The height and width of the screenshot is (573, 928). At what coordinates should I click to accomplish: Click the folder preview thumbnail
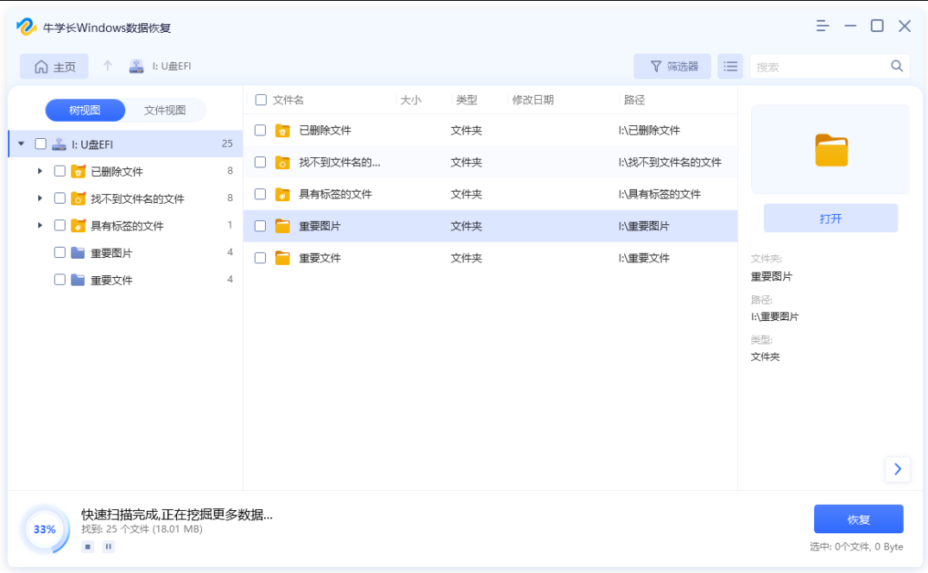[830, 149]
